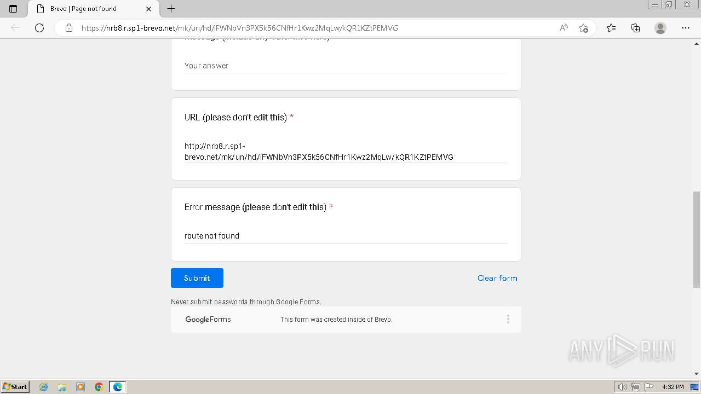
Task: Focus the browser address bar URL
Action: (240, 28)
